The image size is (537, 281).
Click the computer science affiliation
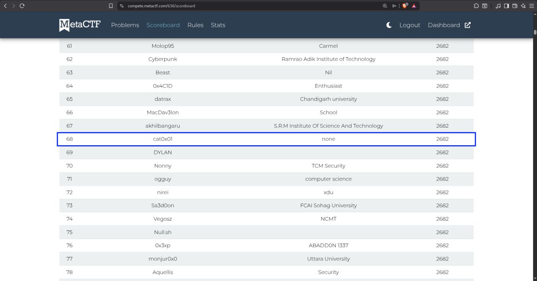[x=328, y=179]
